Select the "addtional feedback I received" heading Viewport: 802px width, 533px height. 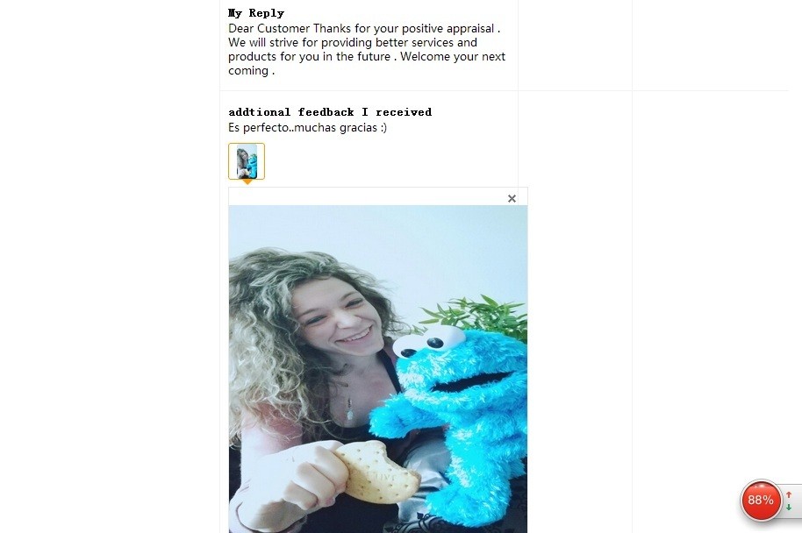330,112
